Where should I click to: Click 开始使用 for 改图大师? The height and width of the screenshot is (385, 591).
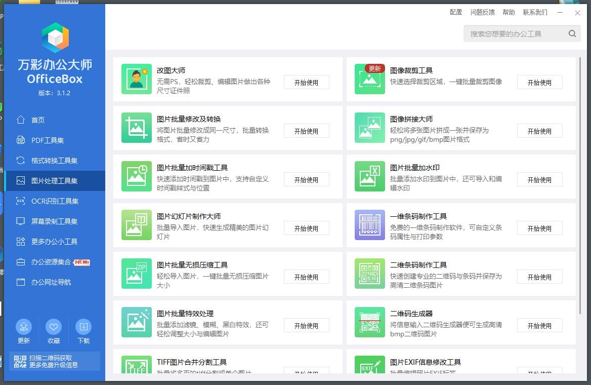(307, 83)
